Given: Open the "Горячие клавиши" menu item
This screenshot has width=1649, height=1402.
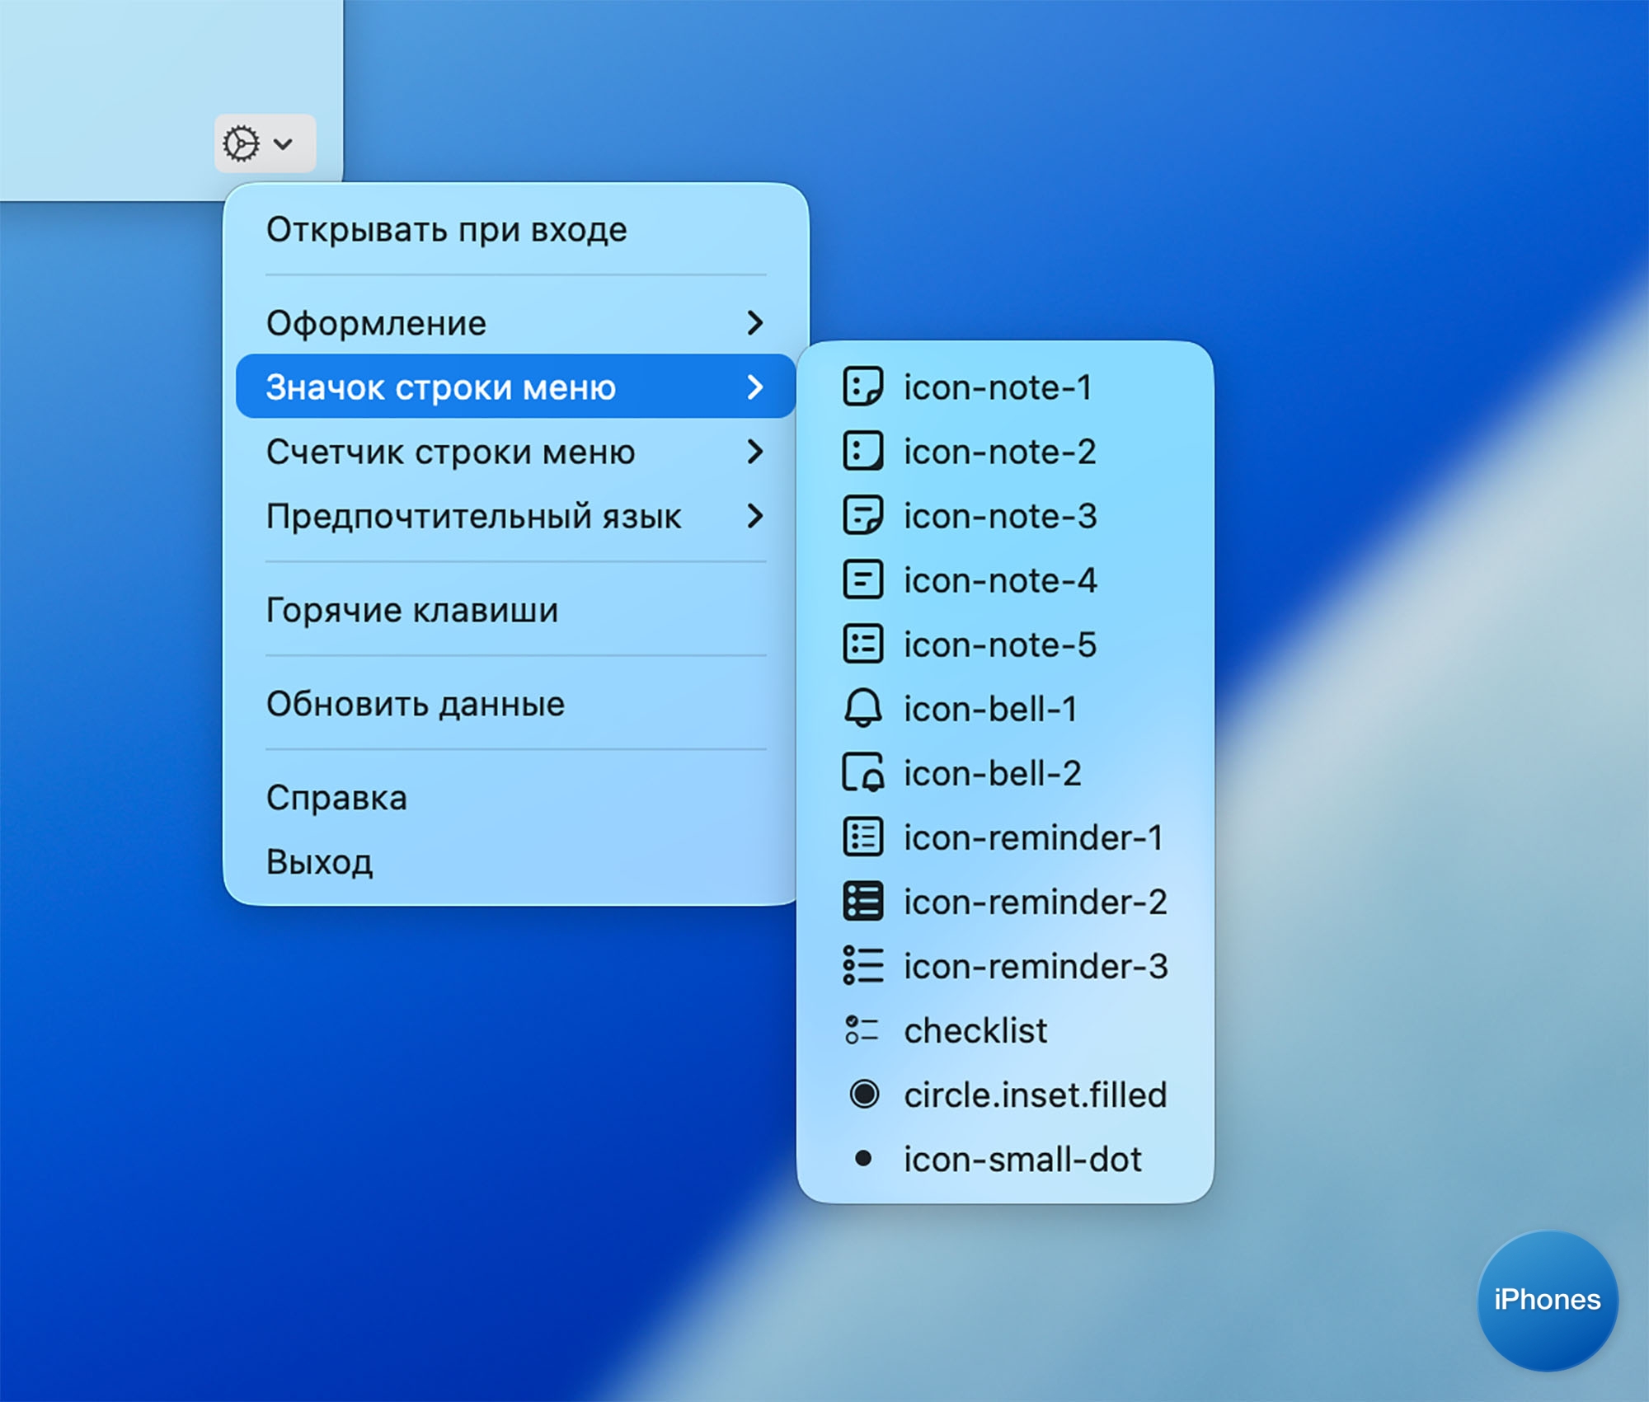Looking at the screenshot, I should [x=411, y=610].
